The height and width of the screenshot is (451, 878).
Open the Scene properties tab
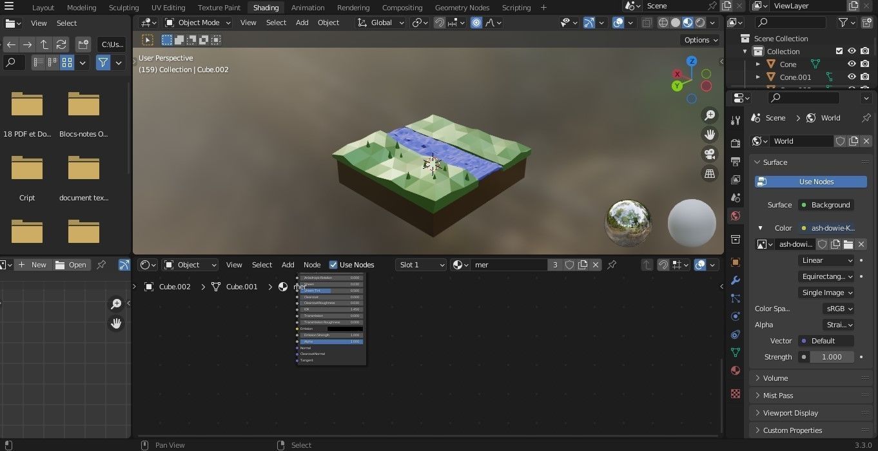[736, 197]
